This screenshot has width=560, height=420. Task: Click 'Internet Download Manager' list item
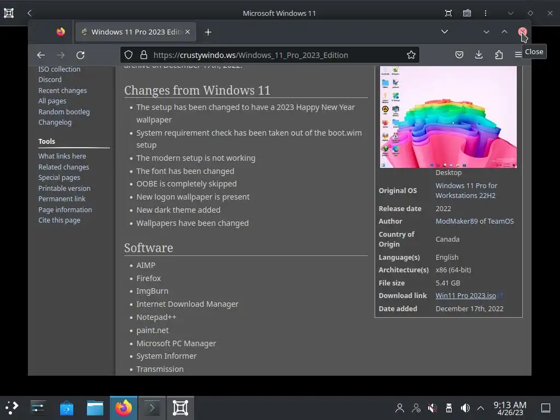tap(187, 304)
